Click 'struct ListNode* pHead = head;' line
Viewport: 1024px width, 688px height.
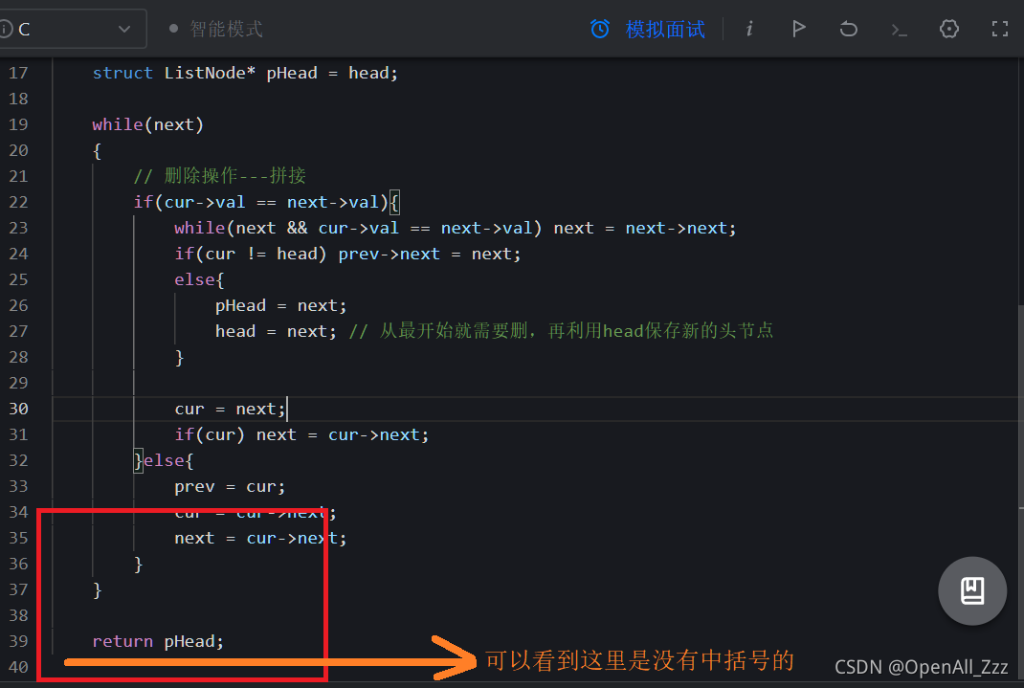pyautogui.click(x=245, y=73)
